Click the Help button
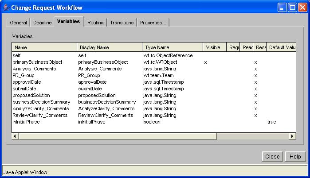The image size is (310, 178). (295, 156)
